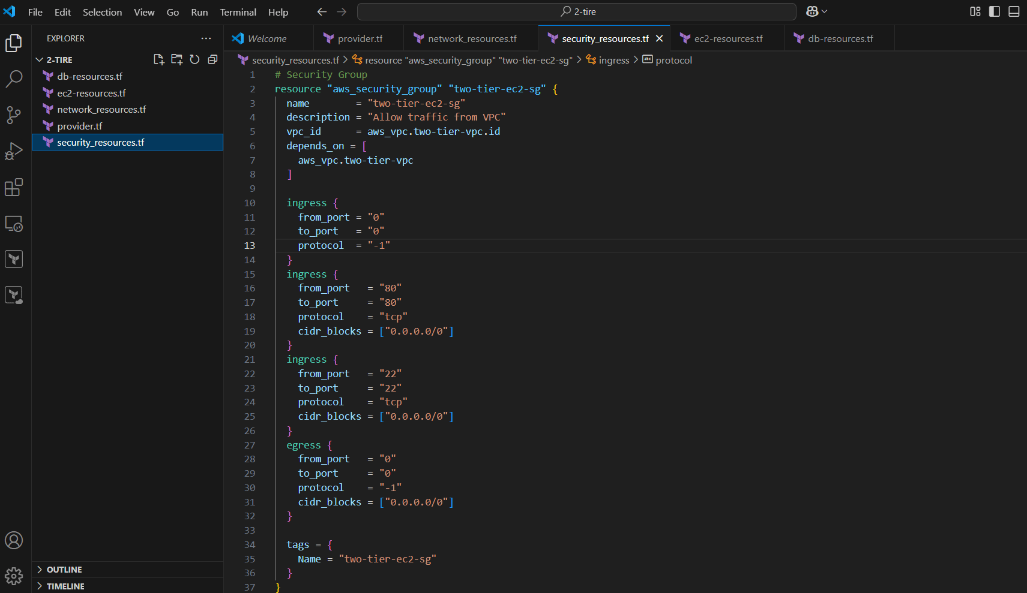Open the Manage gear menu
This screenshot has height=593, width=1027.
pos(14,576)
